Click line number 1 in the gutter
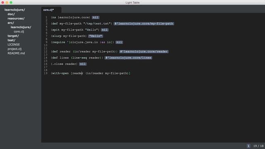This screenshot has height=149, width=265. click(46, 17)
